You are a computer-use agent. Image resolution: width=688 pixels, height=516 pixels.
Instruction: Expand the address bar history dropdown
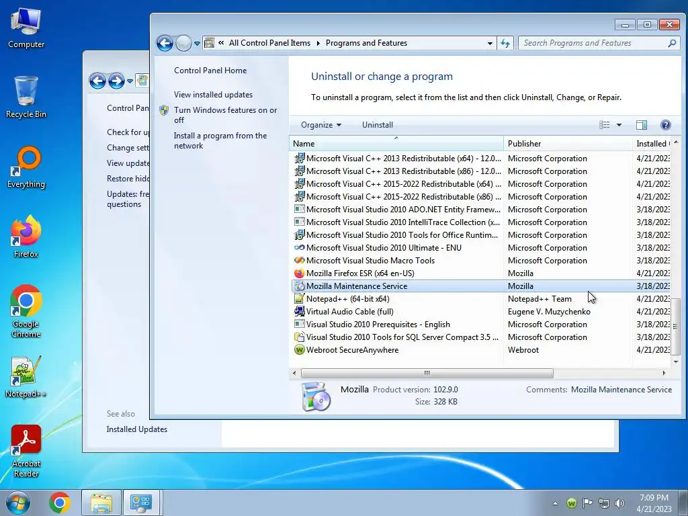[x=490, y=43]
